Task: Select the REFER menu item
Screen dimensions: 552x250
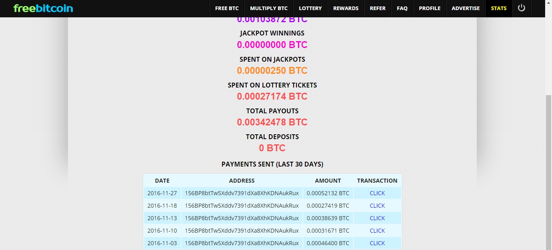Action: click(378, 8)
